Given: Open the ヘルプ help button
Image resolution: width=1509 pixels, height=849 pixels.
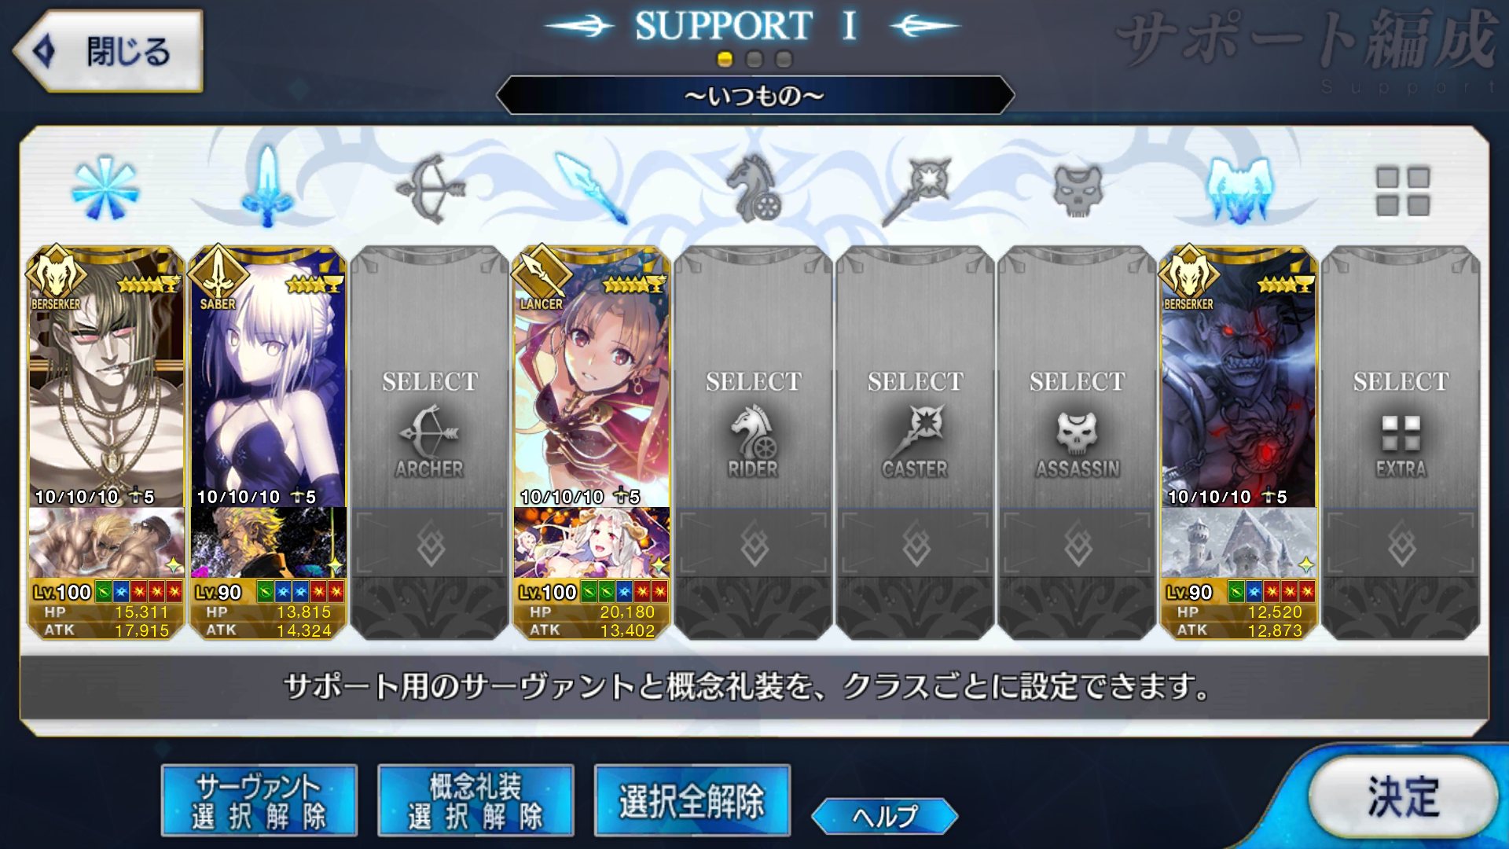Looking at the screenshot, I should coord(885,816).
